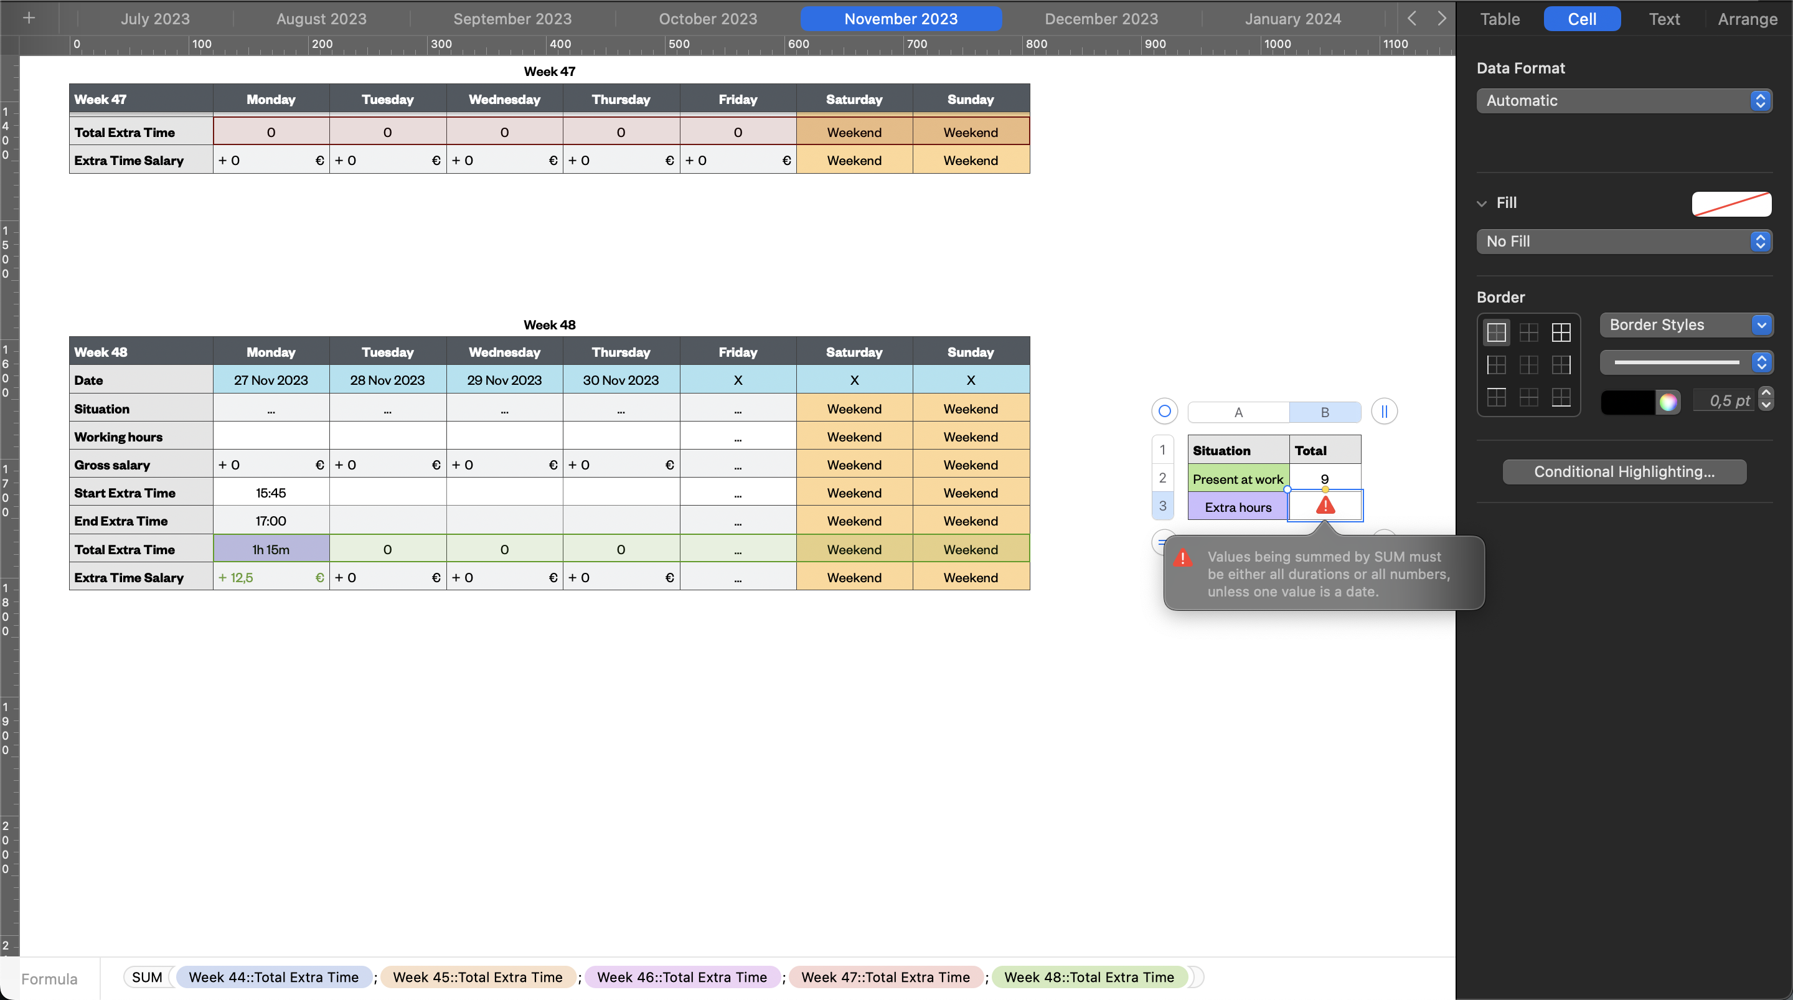The height and width of the screenshot is (1000, 1793).
Task: Add a new sheet with plus icon
Action: pos(29,18)
